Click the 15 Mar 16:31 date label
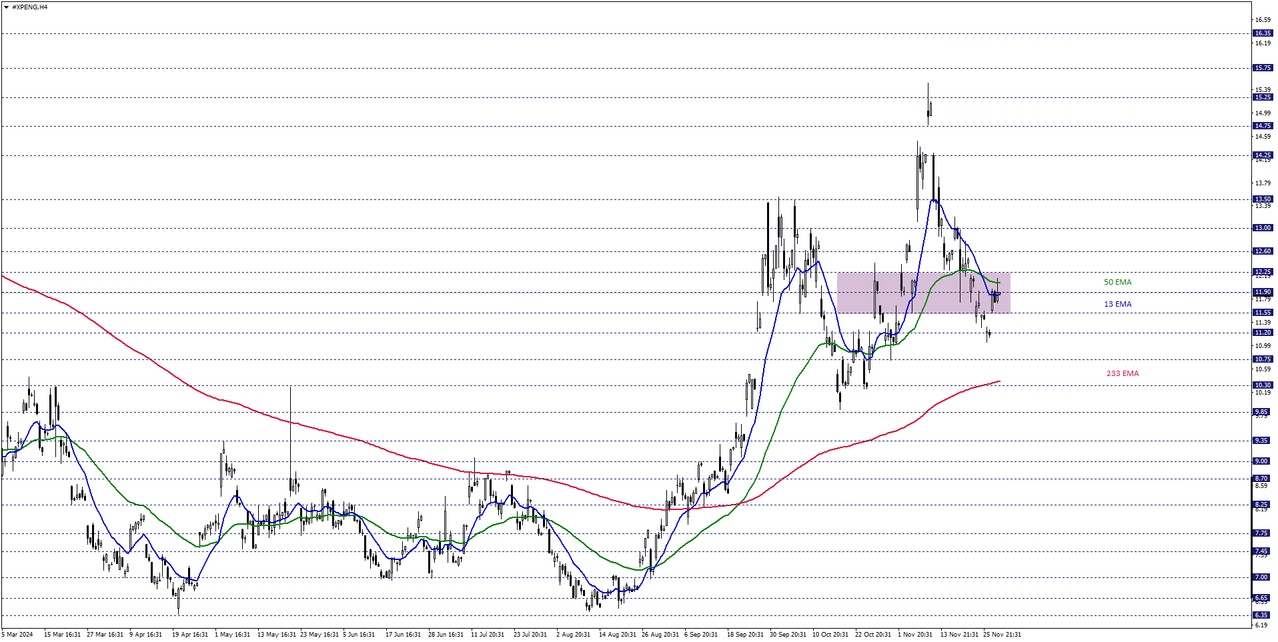1278x642 pixels. pyautogui.click(x=62, y=635)
